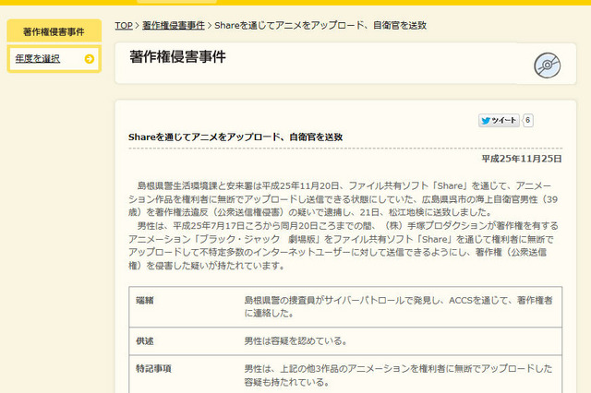Click the paragraph line starting 男性は、平成25年7月17日
Viewport: 591px width, 393px height.
[347, 226]
